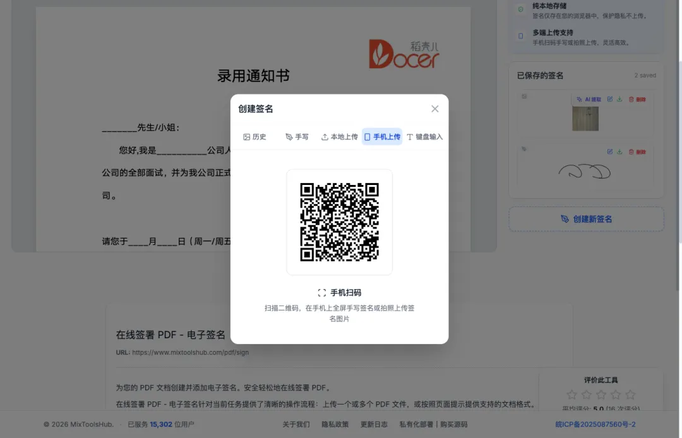The width and height of the screenshot is (682, 438).
Task: Click the 纯本地存储 feature text
Action: tap(549, 6)
